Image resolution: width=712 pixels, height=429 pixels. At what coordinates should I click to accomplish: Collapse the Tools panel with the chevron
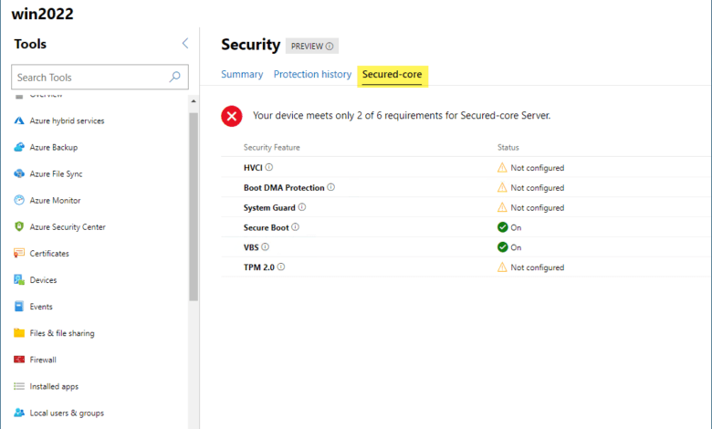(185, 44)
